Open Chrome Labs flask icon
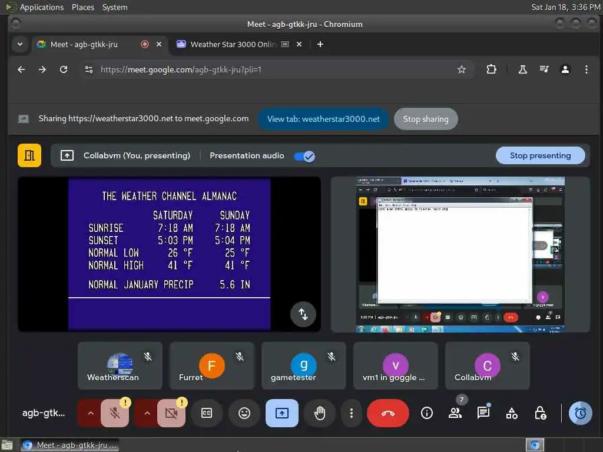Screen dimensions: 603x452 (x=523, y=69)
